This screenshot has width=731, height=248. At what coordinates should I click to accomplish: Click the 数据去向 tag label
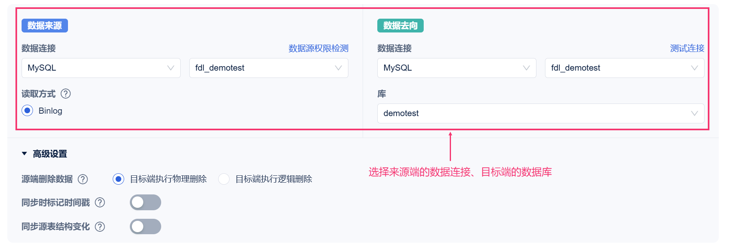click(x=401, y=26)
